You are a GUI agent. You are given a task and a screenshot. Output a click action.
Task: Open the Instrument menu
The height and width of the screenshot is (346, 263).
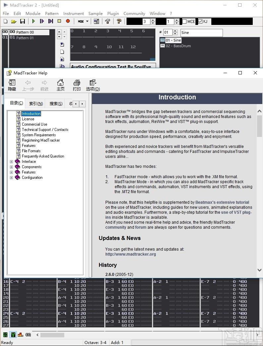coord(74,13)
